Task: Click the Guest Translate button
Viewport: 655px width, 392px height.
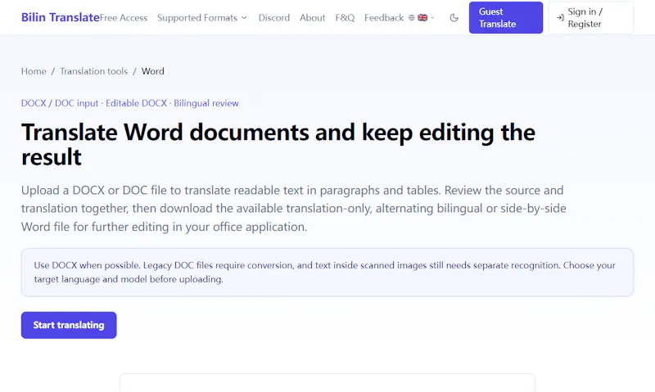Action: (x=506, y=17)
